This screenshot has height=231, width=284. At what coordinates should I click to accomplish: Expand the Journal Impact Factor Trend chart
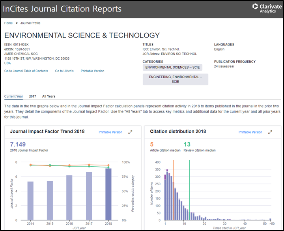click(130, 132)
